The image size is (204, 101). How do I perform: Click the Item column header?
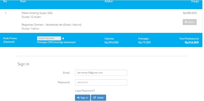pyautogui.click(x=23, y=1)
